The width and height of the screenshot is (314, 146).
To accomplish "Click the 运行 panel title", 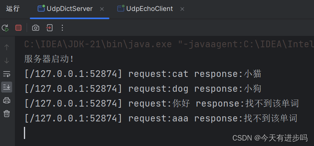I will pos(13,9).
